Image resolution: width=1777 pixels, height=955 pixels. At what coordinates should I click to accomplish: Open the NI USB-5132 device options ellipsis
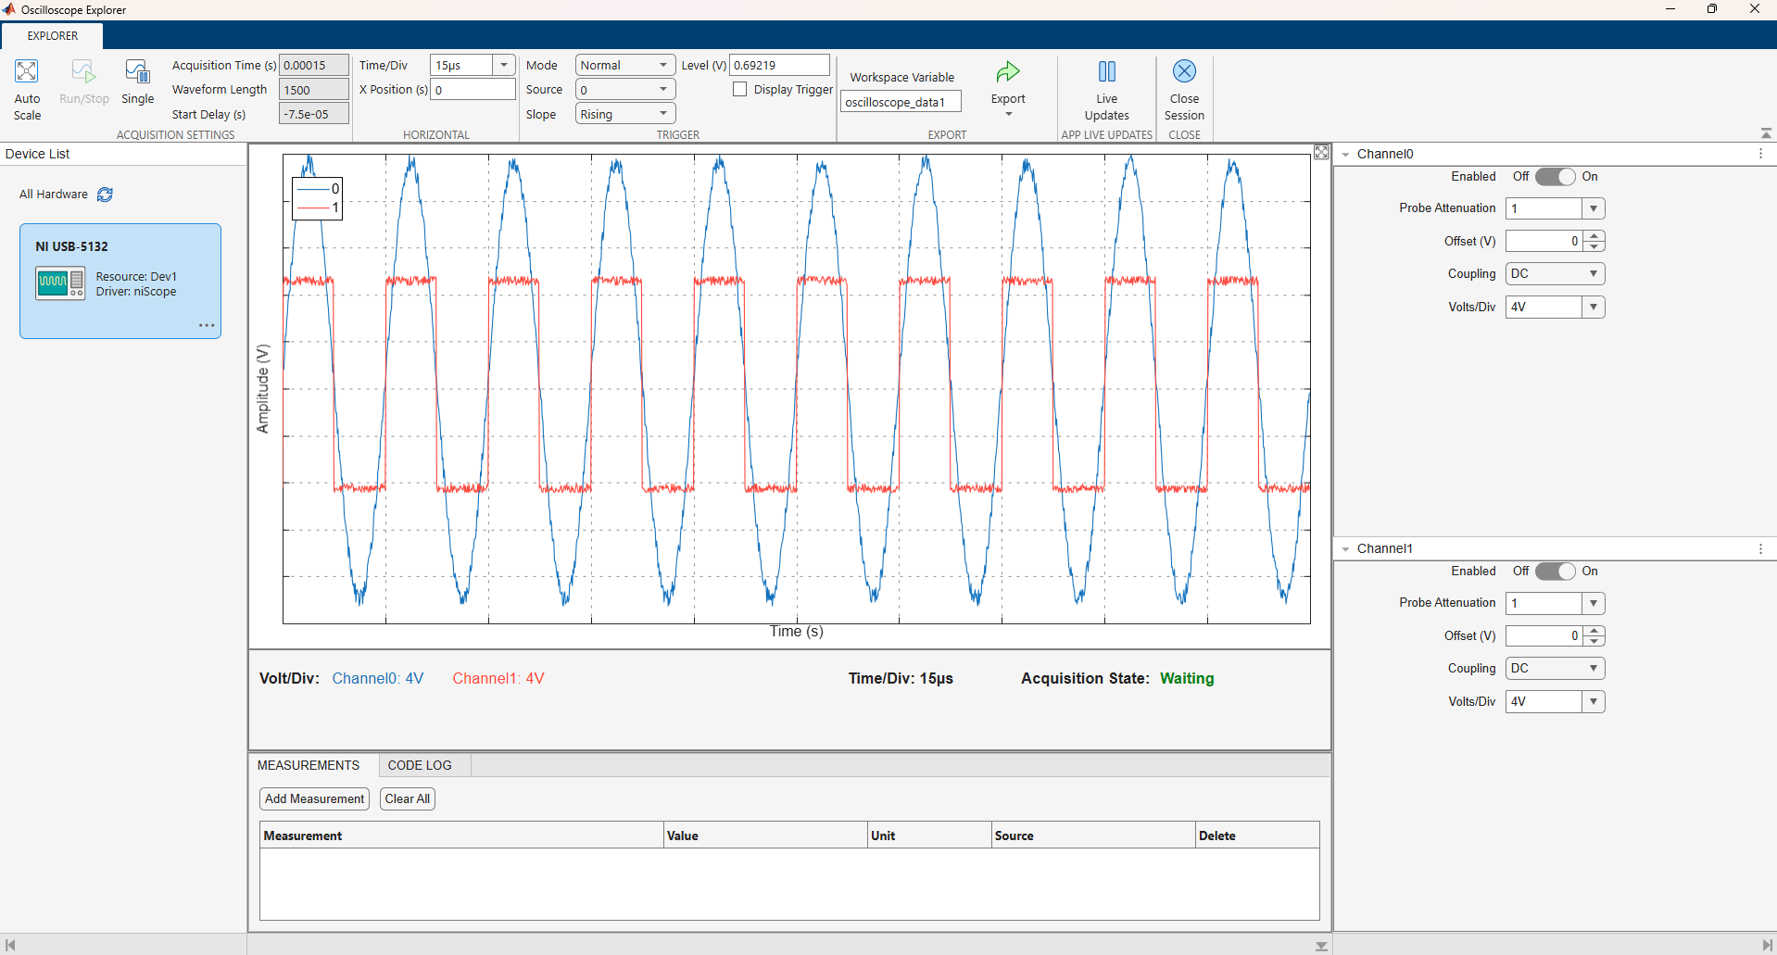tap(207, 326)
